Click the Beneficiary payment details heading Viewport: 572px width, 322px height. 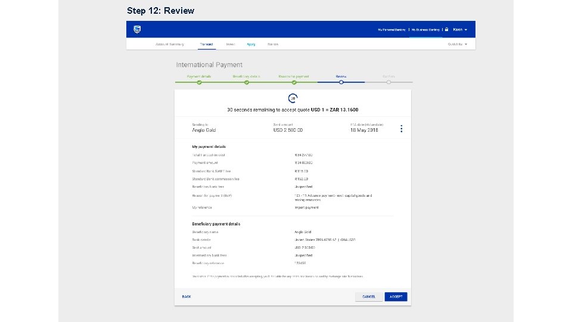pos(216,224)
